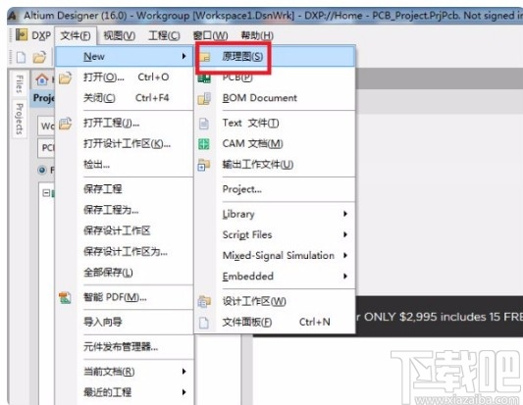This screenshot has height=405, width=523.
Task: Collapse the project tree node
Action: [46, 193]
